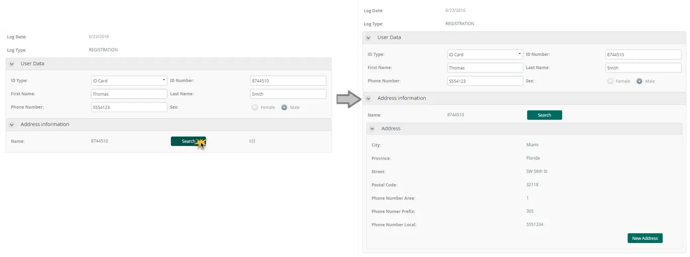Collapse User Data section in left form
Viewport: 690px width, 257px height.
(12, 64)
